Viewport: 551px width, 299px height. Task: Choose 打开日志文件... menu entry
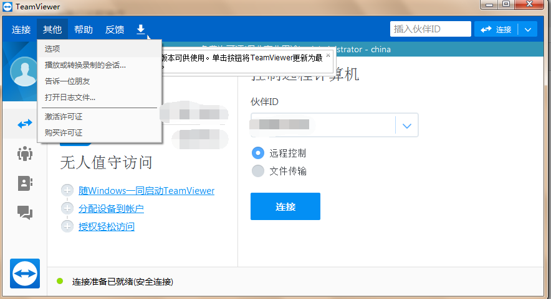[x=99, y=98]
